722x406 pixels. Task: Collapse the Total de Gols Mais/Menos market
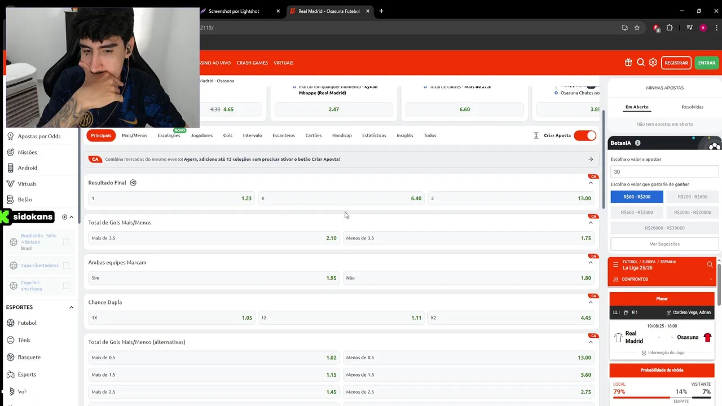[x=591, y=223]
